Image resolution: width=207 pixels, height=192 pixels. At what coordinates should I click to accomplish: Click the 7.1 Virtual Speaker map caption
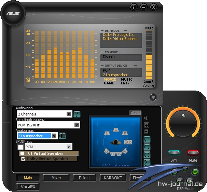point(115,165)
